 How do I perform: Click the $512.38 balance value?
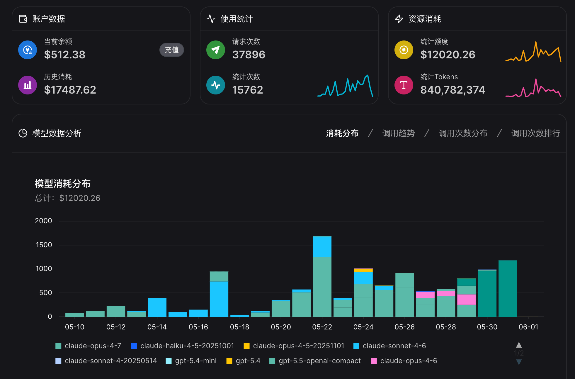[65, 55]
